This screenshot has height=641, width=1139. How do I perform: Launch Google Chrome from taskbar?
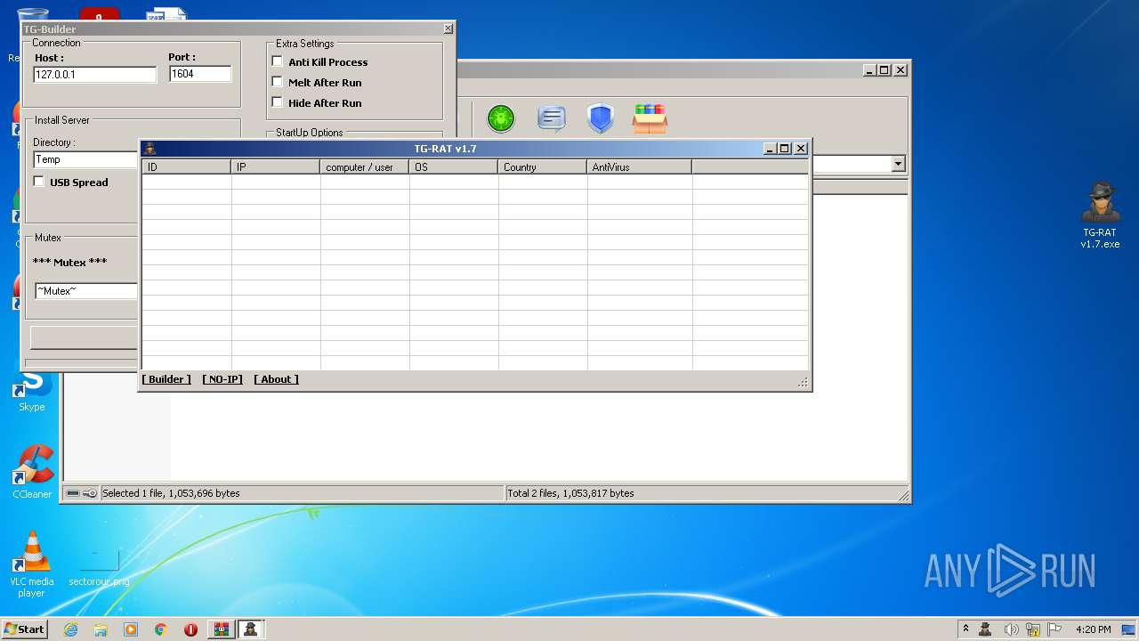tap(161, 629)
